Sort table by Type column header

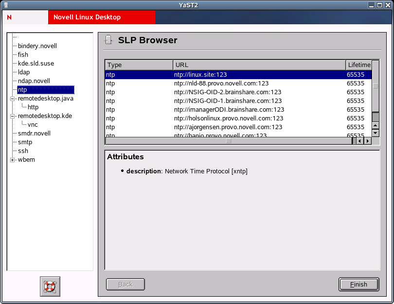[x=139, y=65]
